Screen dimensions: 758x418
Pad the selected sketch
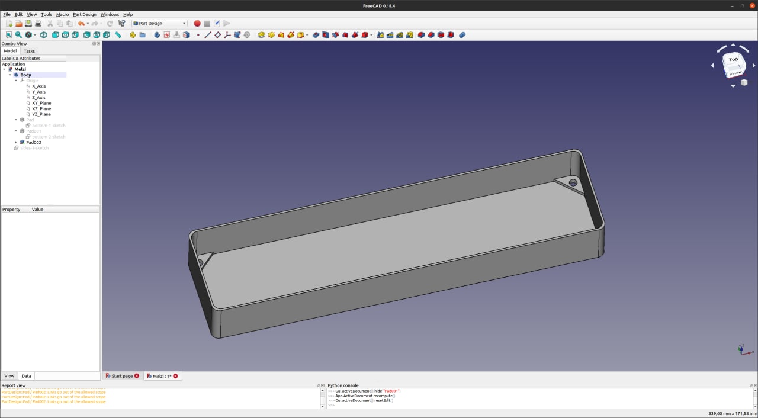pos(261,35)
